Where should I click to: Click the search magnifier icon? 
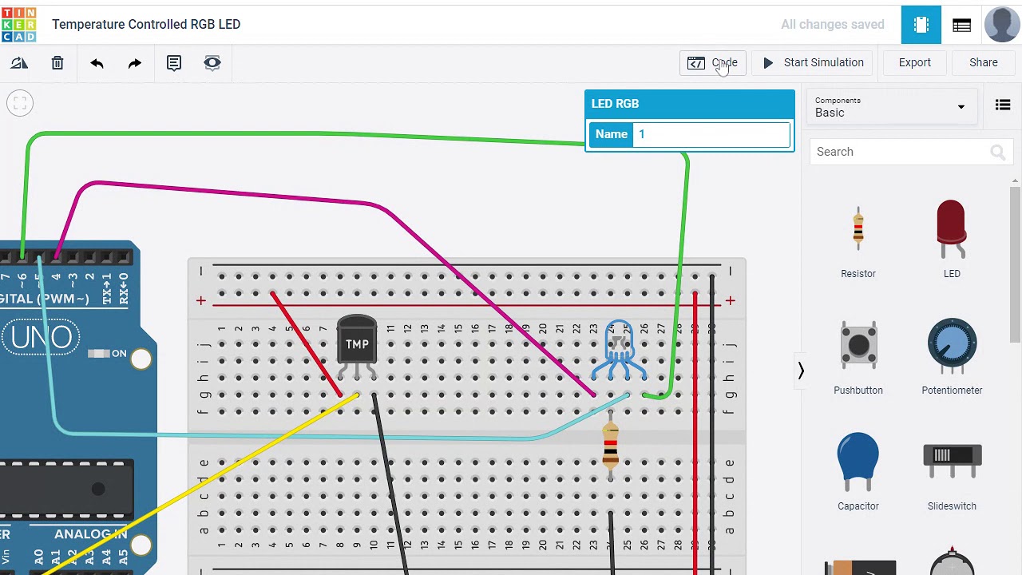coord(997,152)
